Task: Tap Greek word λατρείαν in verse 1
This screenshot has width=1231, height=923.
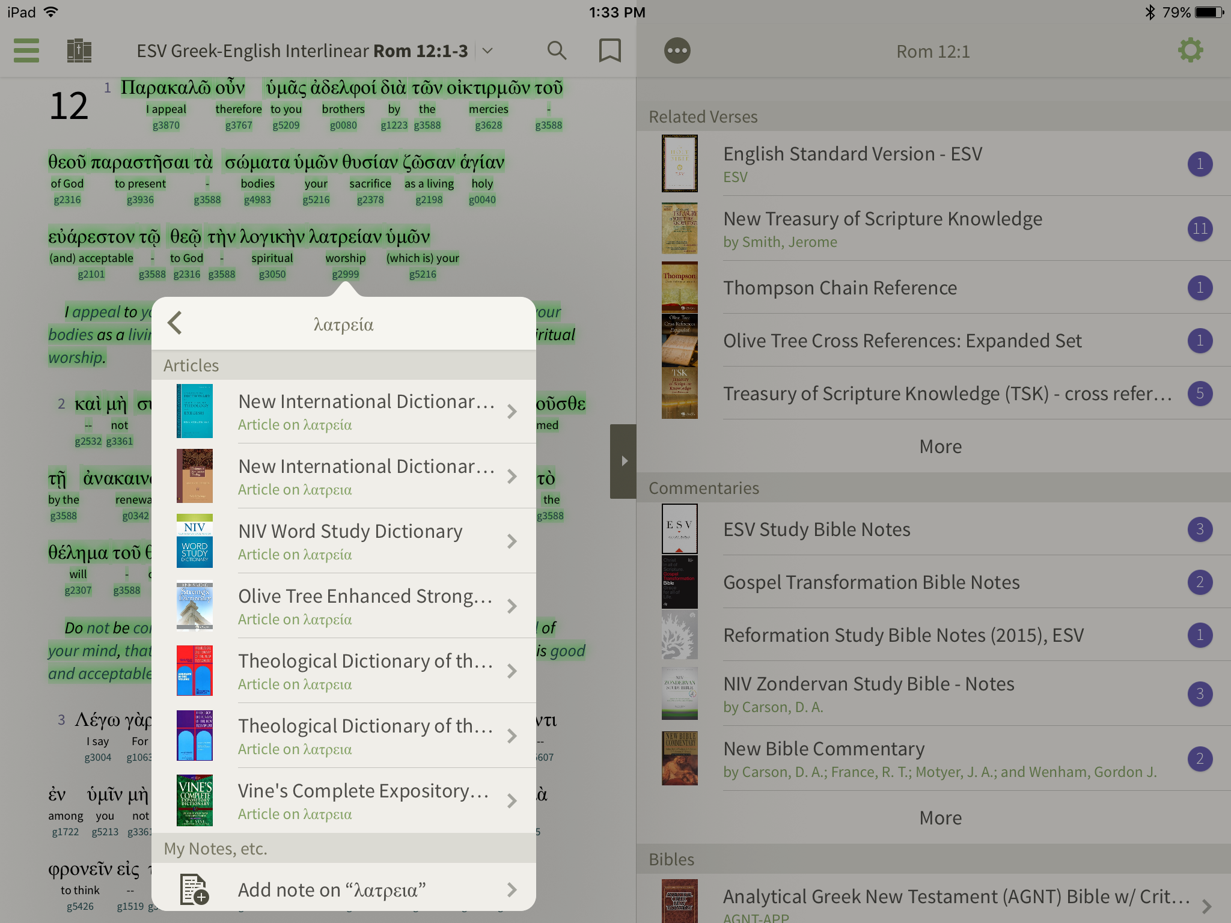Action: pos(346,237)
